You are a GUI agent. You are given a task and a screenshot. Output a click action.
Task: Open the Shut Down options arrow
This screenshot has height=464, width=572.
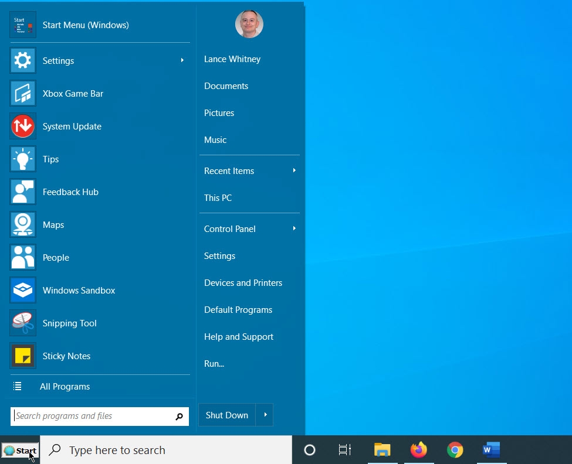point(265,415)
